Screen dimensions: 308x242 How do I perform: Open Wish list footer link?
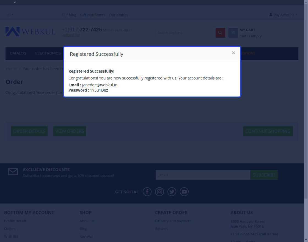11,236
